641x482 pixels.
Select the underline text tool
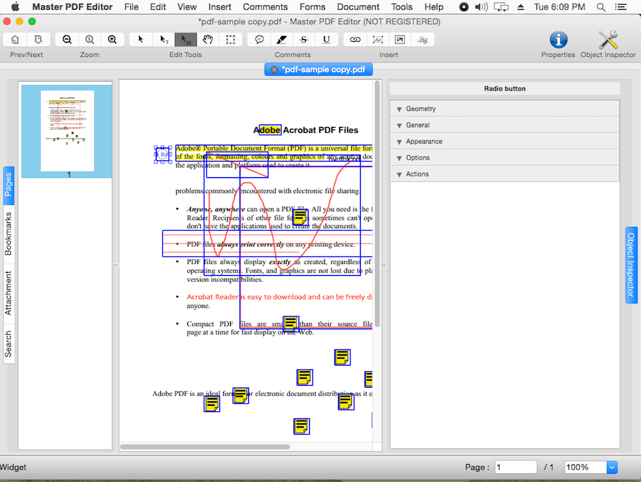click(326, 40)
